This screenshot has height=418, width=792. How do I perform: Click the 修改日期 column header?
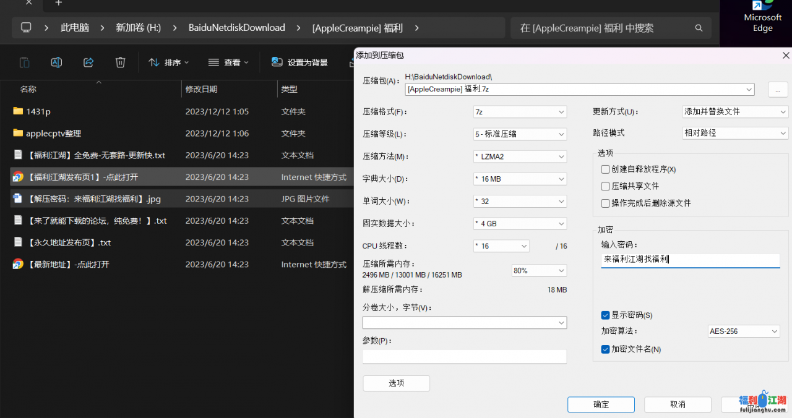[202, 89]
